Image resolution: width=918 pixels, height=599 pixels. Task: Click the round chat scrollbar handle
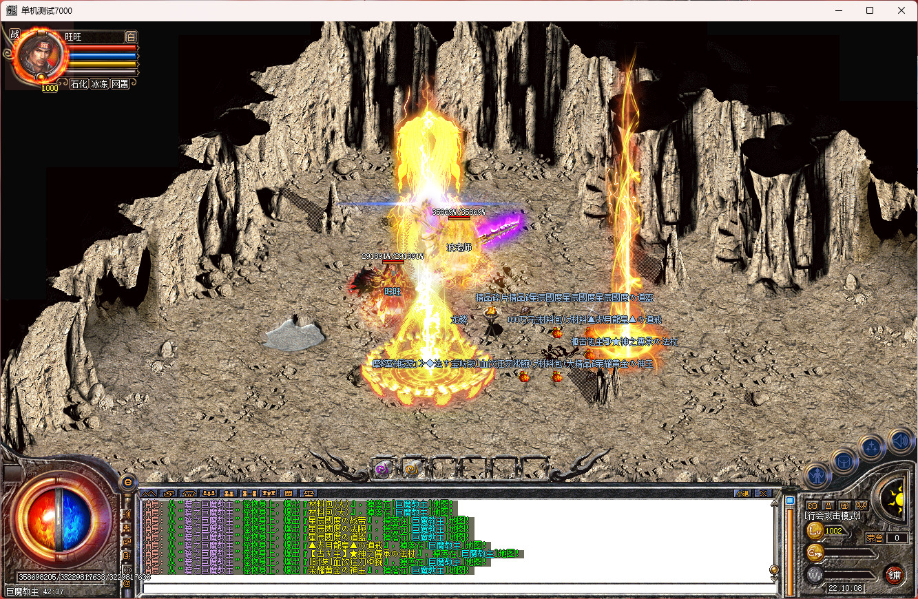(x=774, y=569)
